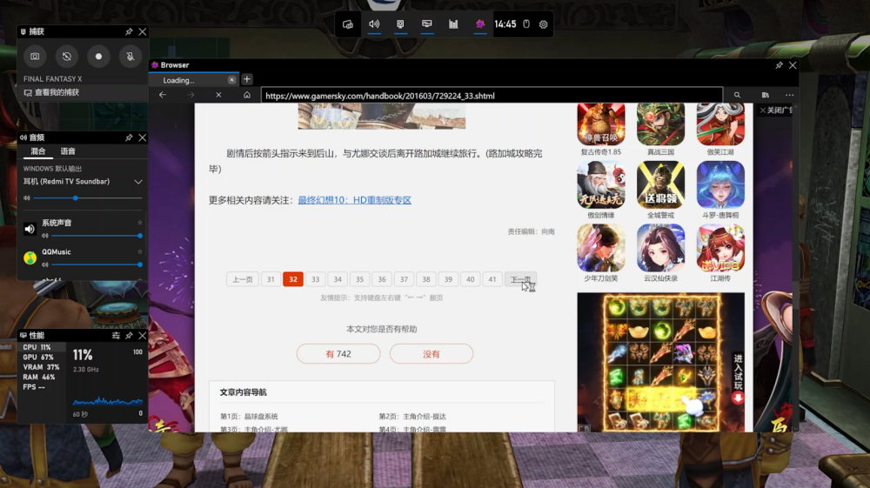Click browser search magnifier icon

(737, 96)
